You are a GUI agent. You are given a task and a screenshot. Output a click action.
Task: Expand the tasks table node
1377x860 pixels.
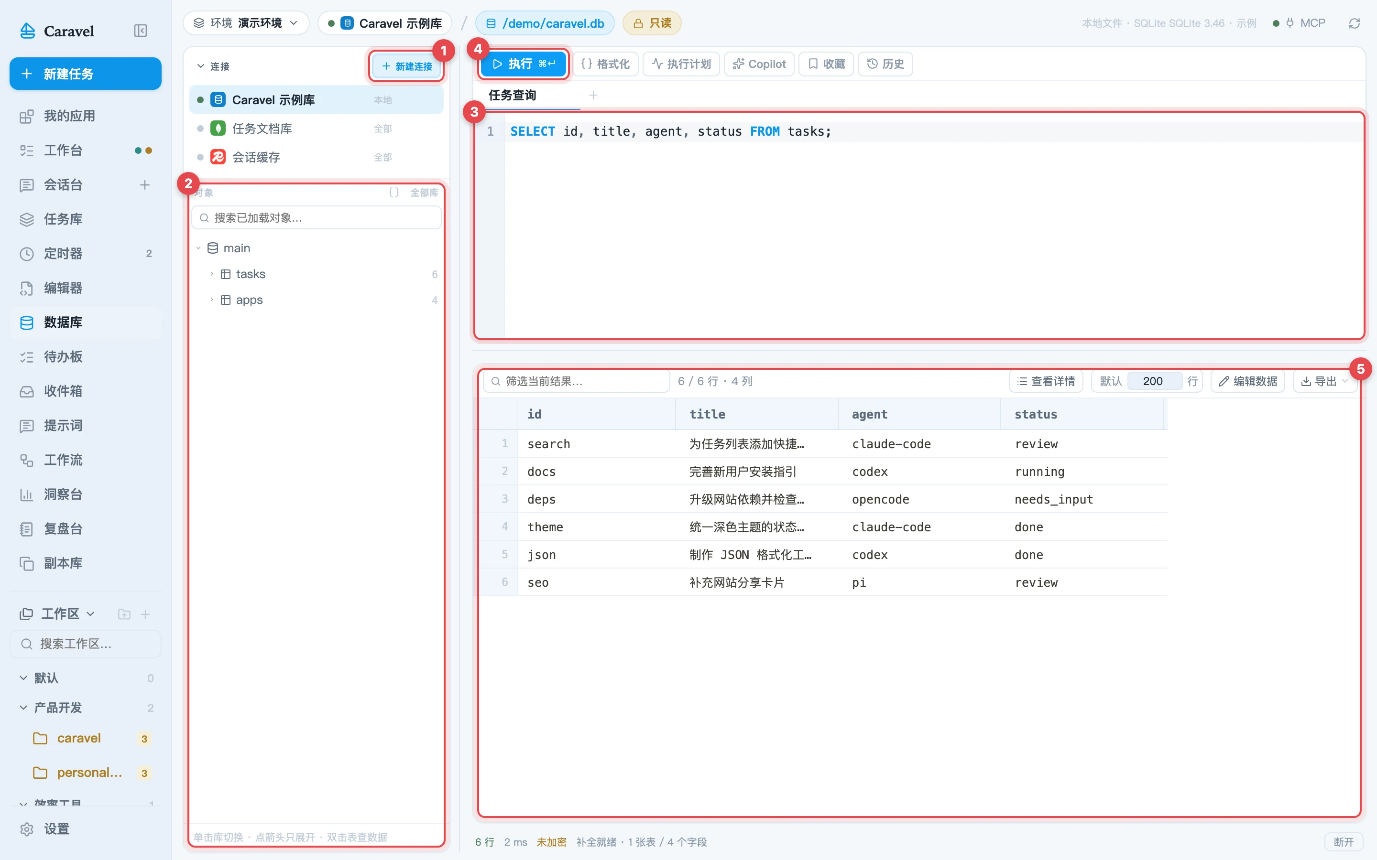coord(212,274)
